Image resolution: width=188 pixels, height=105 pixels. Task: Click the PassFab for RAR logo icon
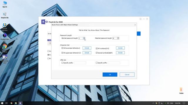(44, 22)
